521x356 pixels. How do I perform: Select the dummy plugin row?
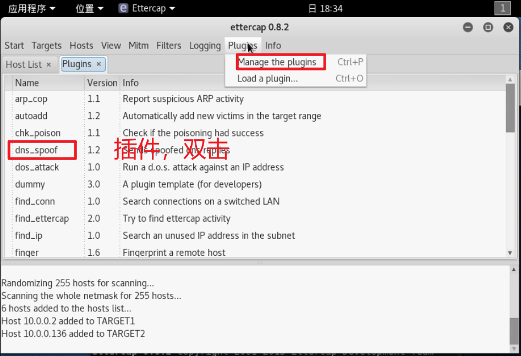pyautogui.click(x=255, y=184)
